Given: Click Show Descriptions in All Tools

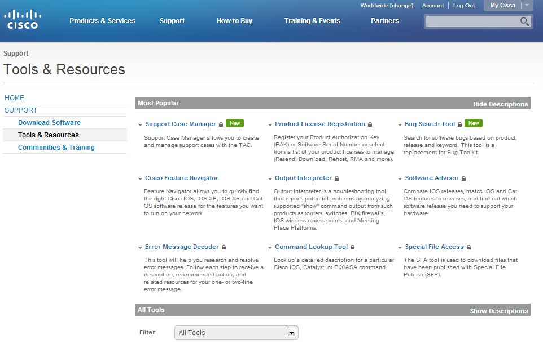Looking at the screenshot, I should [499, 311].
